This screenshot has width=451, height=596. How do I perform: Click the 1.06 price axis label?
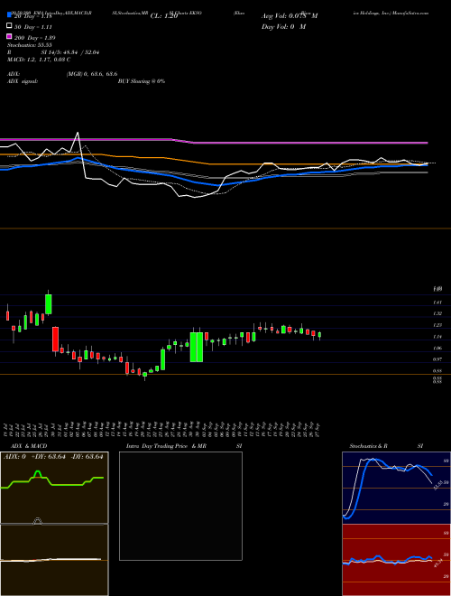[x=437, y=348]
